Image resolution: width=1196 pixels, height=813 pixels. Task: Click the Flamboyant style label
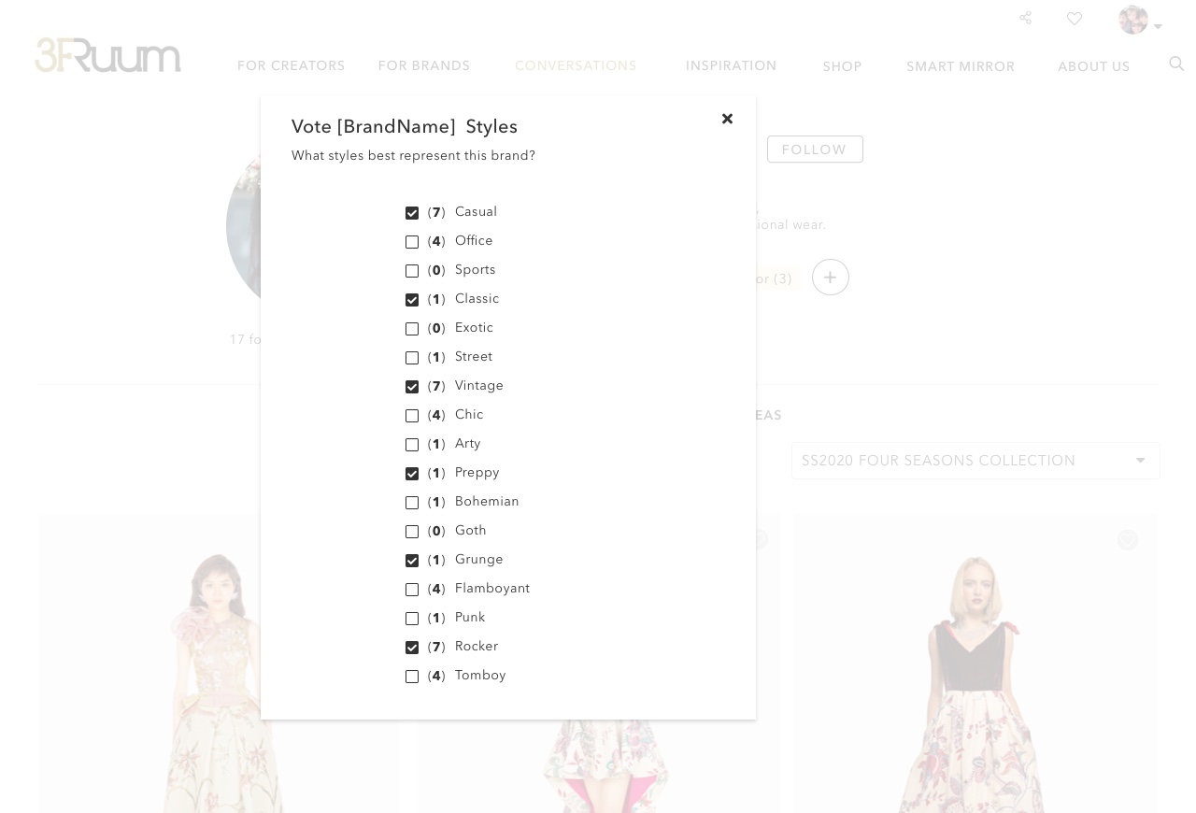492,589
